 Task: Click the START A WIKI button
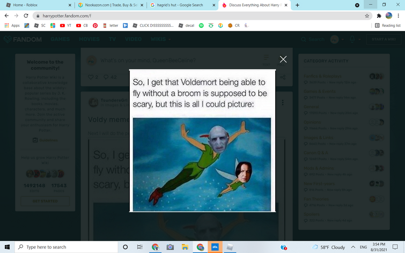[x=384, y=39]
